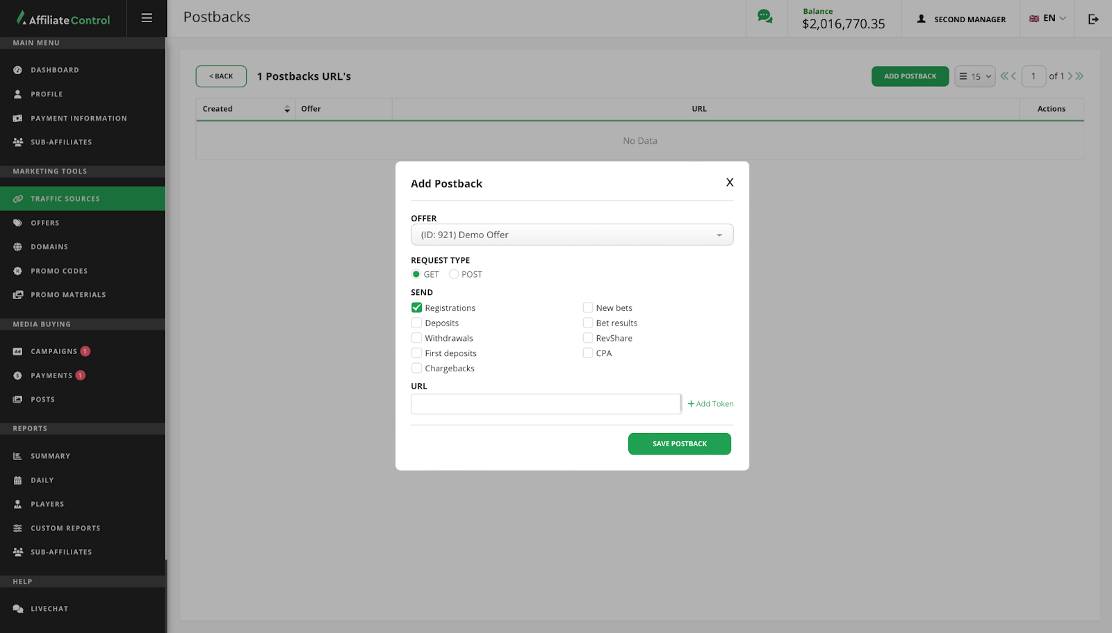Tick the RevShare checkbox

[x=588, y=338]
